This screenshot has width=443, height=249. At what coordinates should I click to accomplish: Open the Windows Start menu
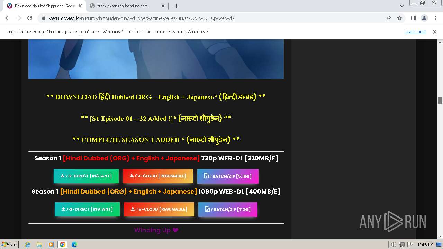(x=9, y=244)
